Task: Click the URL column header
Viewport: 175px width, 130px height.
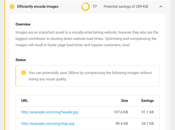Action: [x=25, y=101]
